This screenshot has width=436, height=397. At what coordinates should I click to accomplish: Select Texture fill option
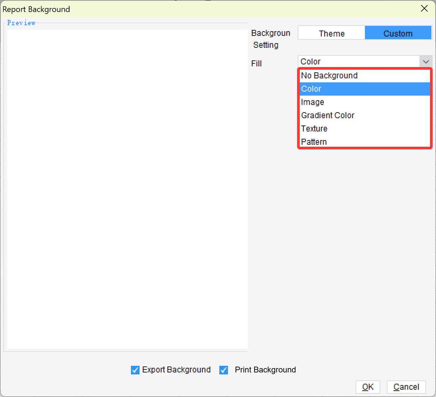tap(314, 128)
